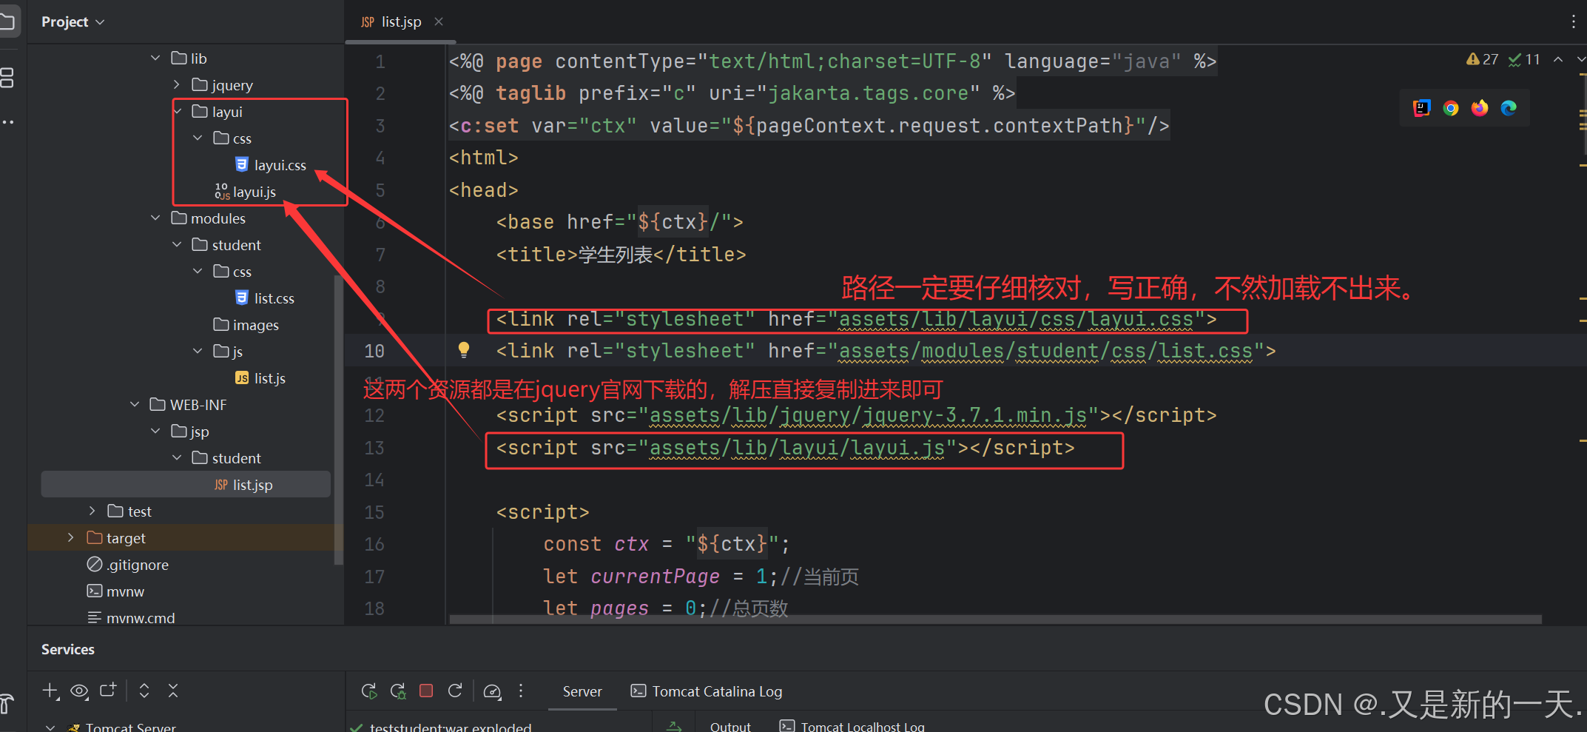Open page preview in Chrome
1587x732 pixels.
1451,108
